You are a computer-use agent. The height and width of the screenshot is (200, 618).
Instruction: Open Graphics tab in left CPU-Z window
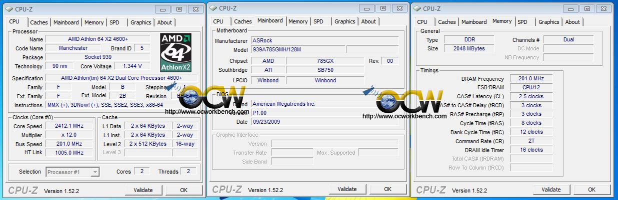point(140,22)
